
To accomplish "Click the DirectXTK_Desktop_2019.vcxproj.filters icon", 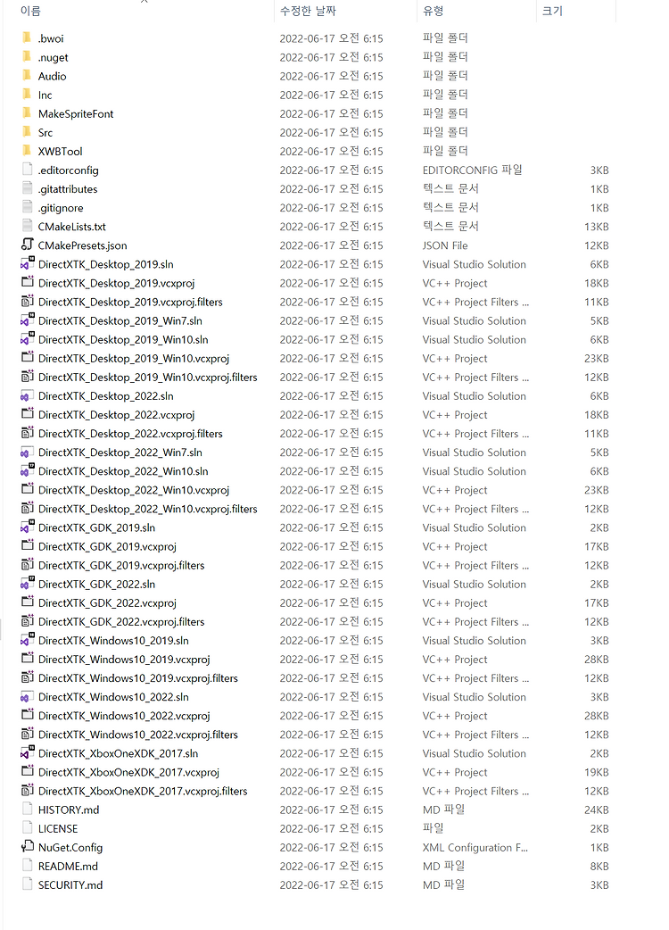I will click(x=28, y=302).
